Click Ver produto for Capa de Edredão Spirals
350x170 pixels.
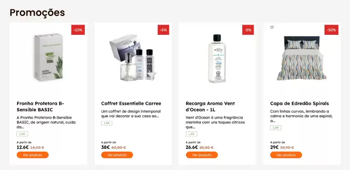286,155
